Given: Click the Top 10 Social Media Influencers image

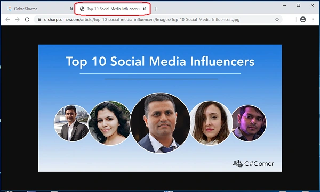Looking at the screenshot, I should click(x=160, y=108).
